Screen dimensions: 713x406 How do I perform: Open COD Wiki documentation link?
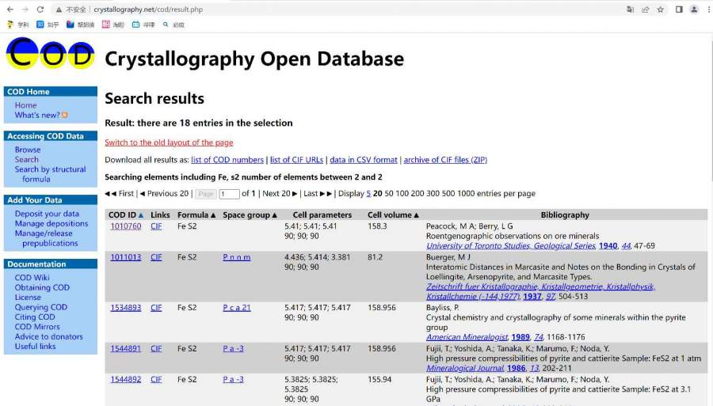32,278
